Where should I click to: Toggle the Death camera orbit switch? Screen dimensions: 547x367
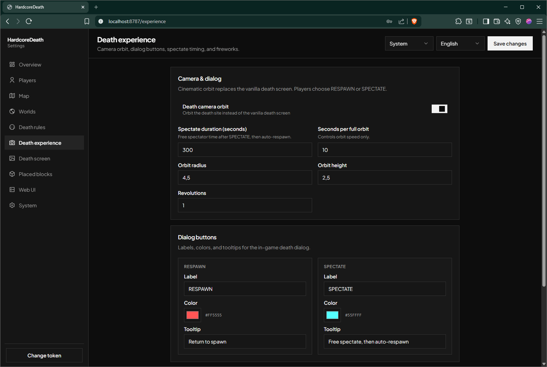point(440,109)
